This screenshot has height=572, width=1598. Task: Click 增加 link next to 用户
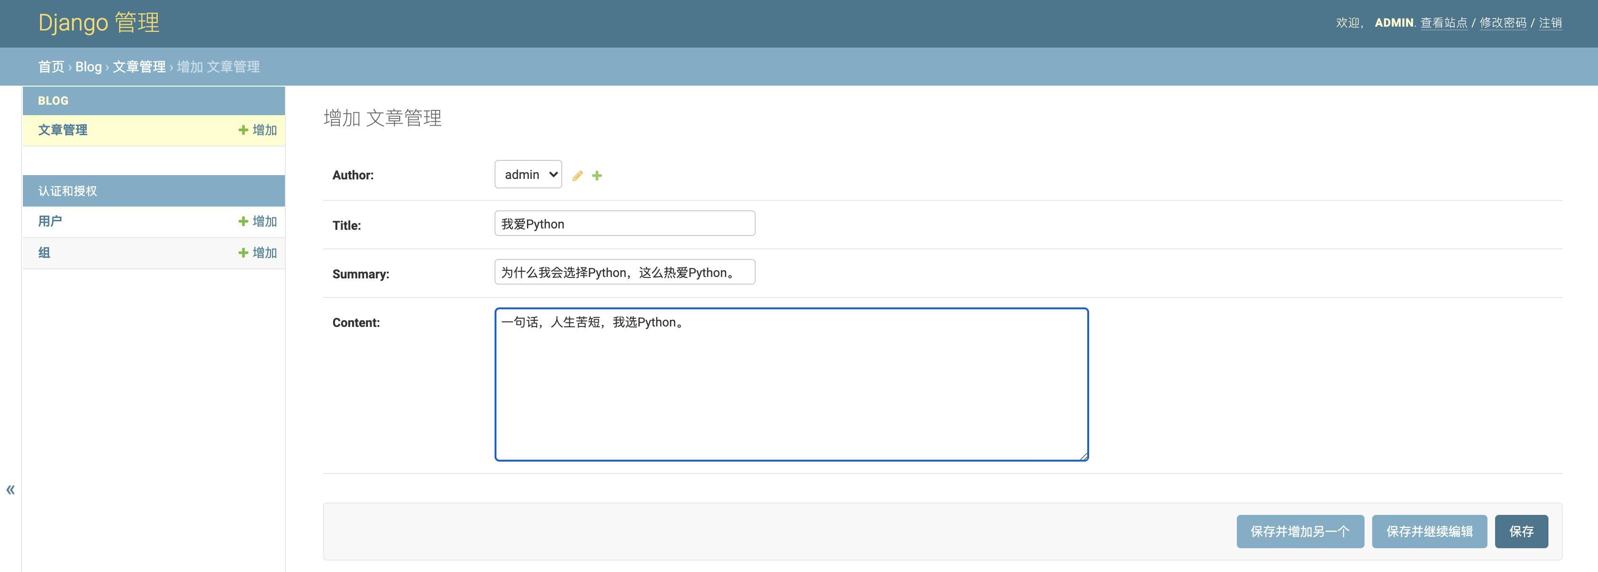(257, 221)
